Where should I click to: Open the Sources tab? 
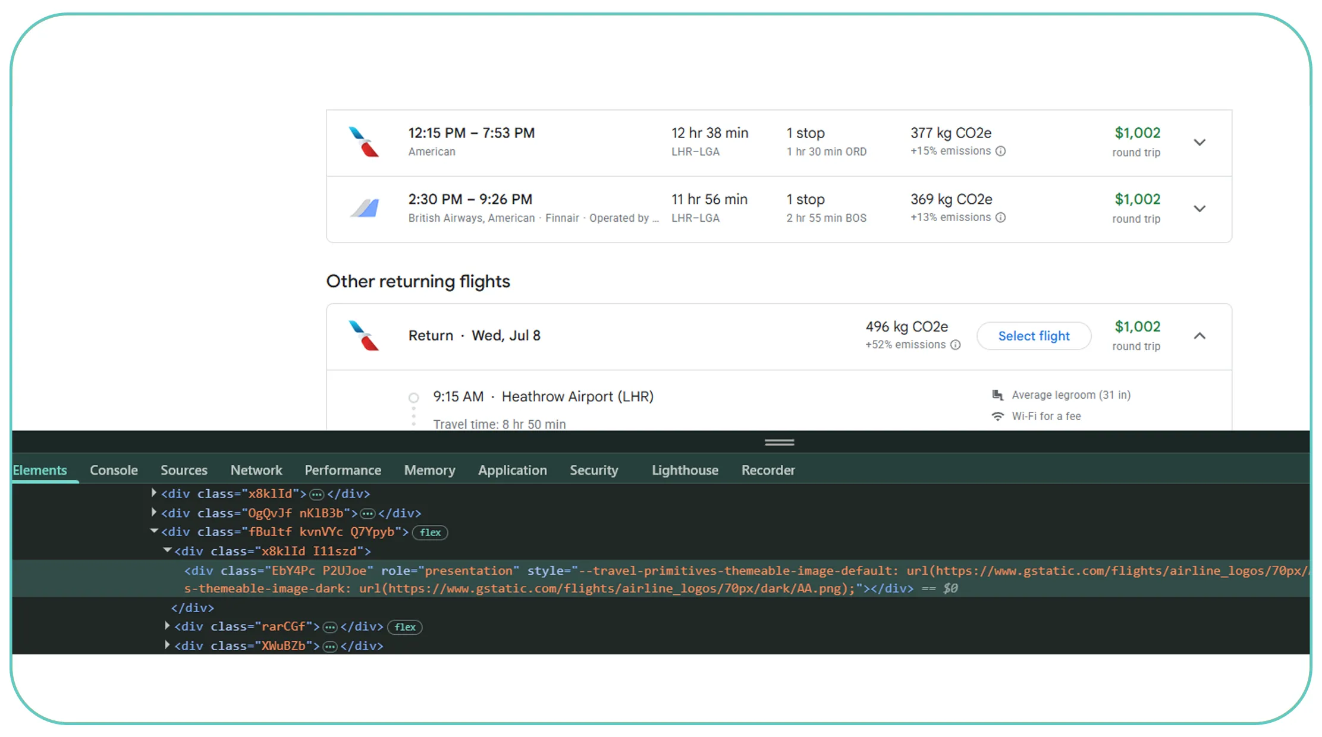pos(184,470)
